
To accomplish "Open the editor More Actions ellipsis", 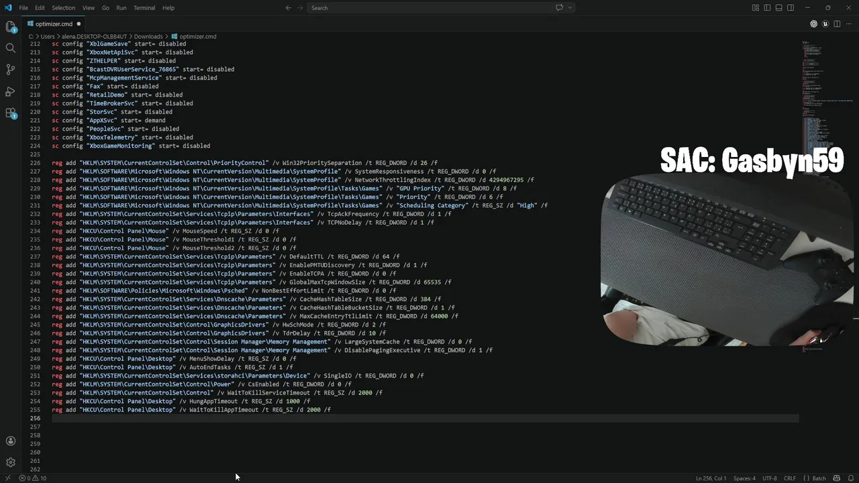I will click(x=848, y=23).
